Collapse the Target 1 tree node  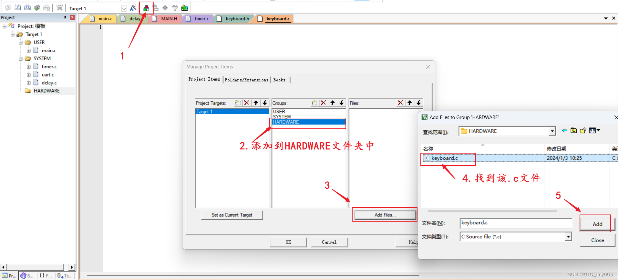pos(13,34)
